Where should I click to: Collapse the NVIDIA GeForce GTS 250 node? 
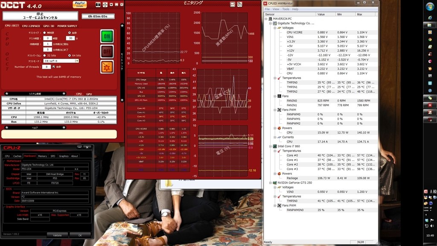[x=270, y=183]
